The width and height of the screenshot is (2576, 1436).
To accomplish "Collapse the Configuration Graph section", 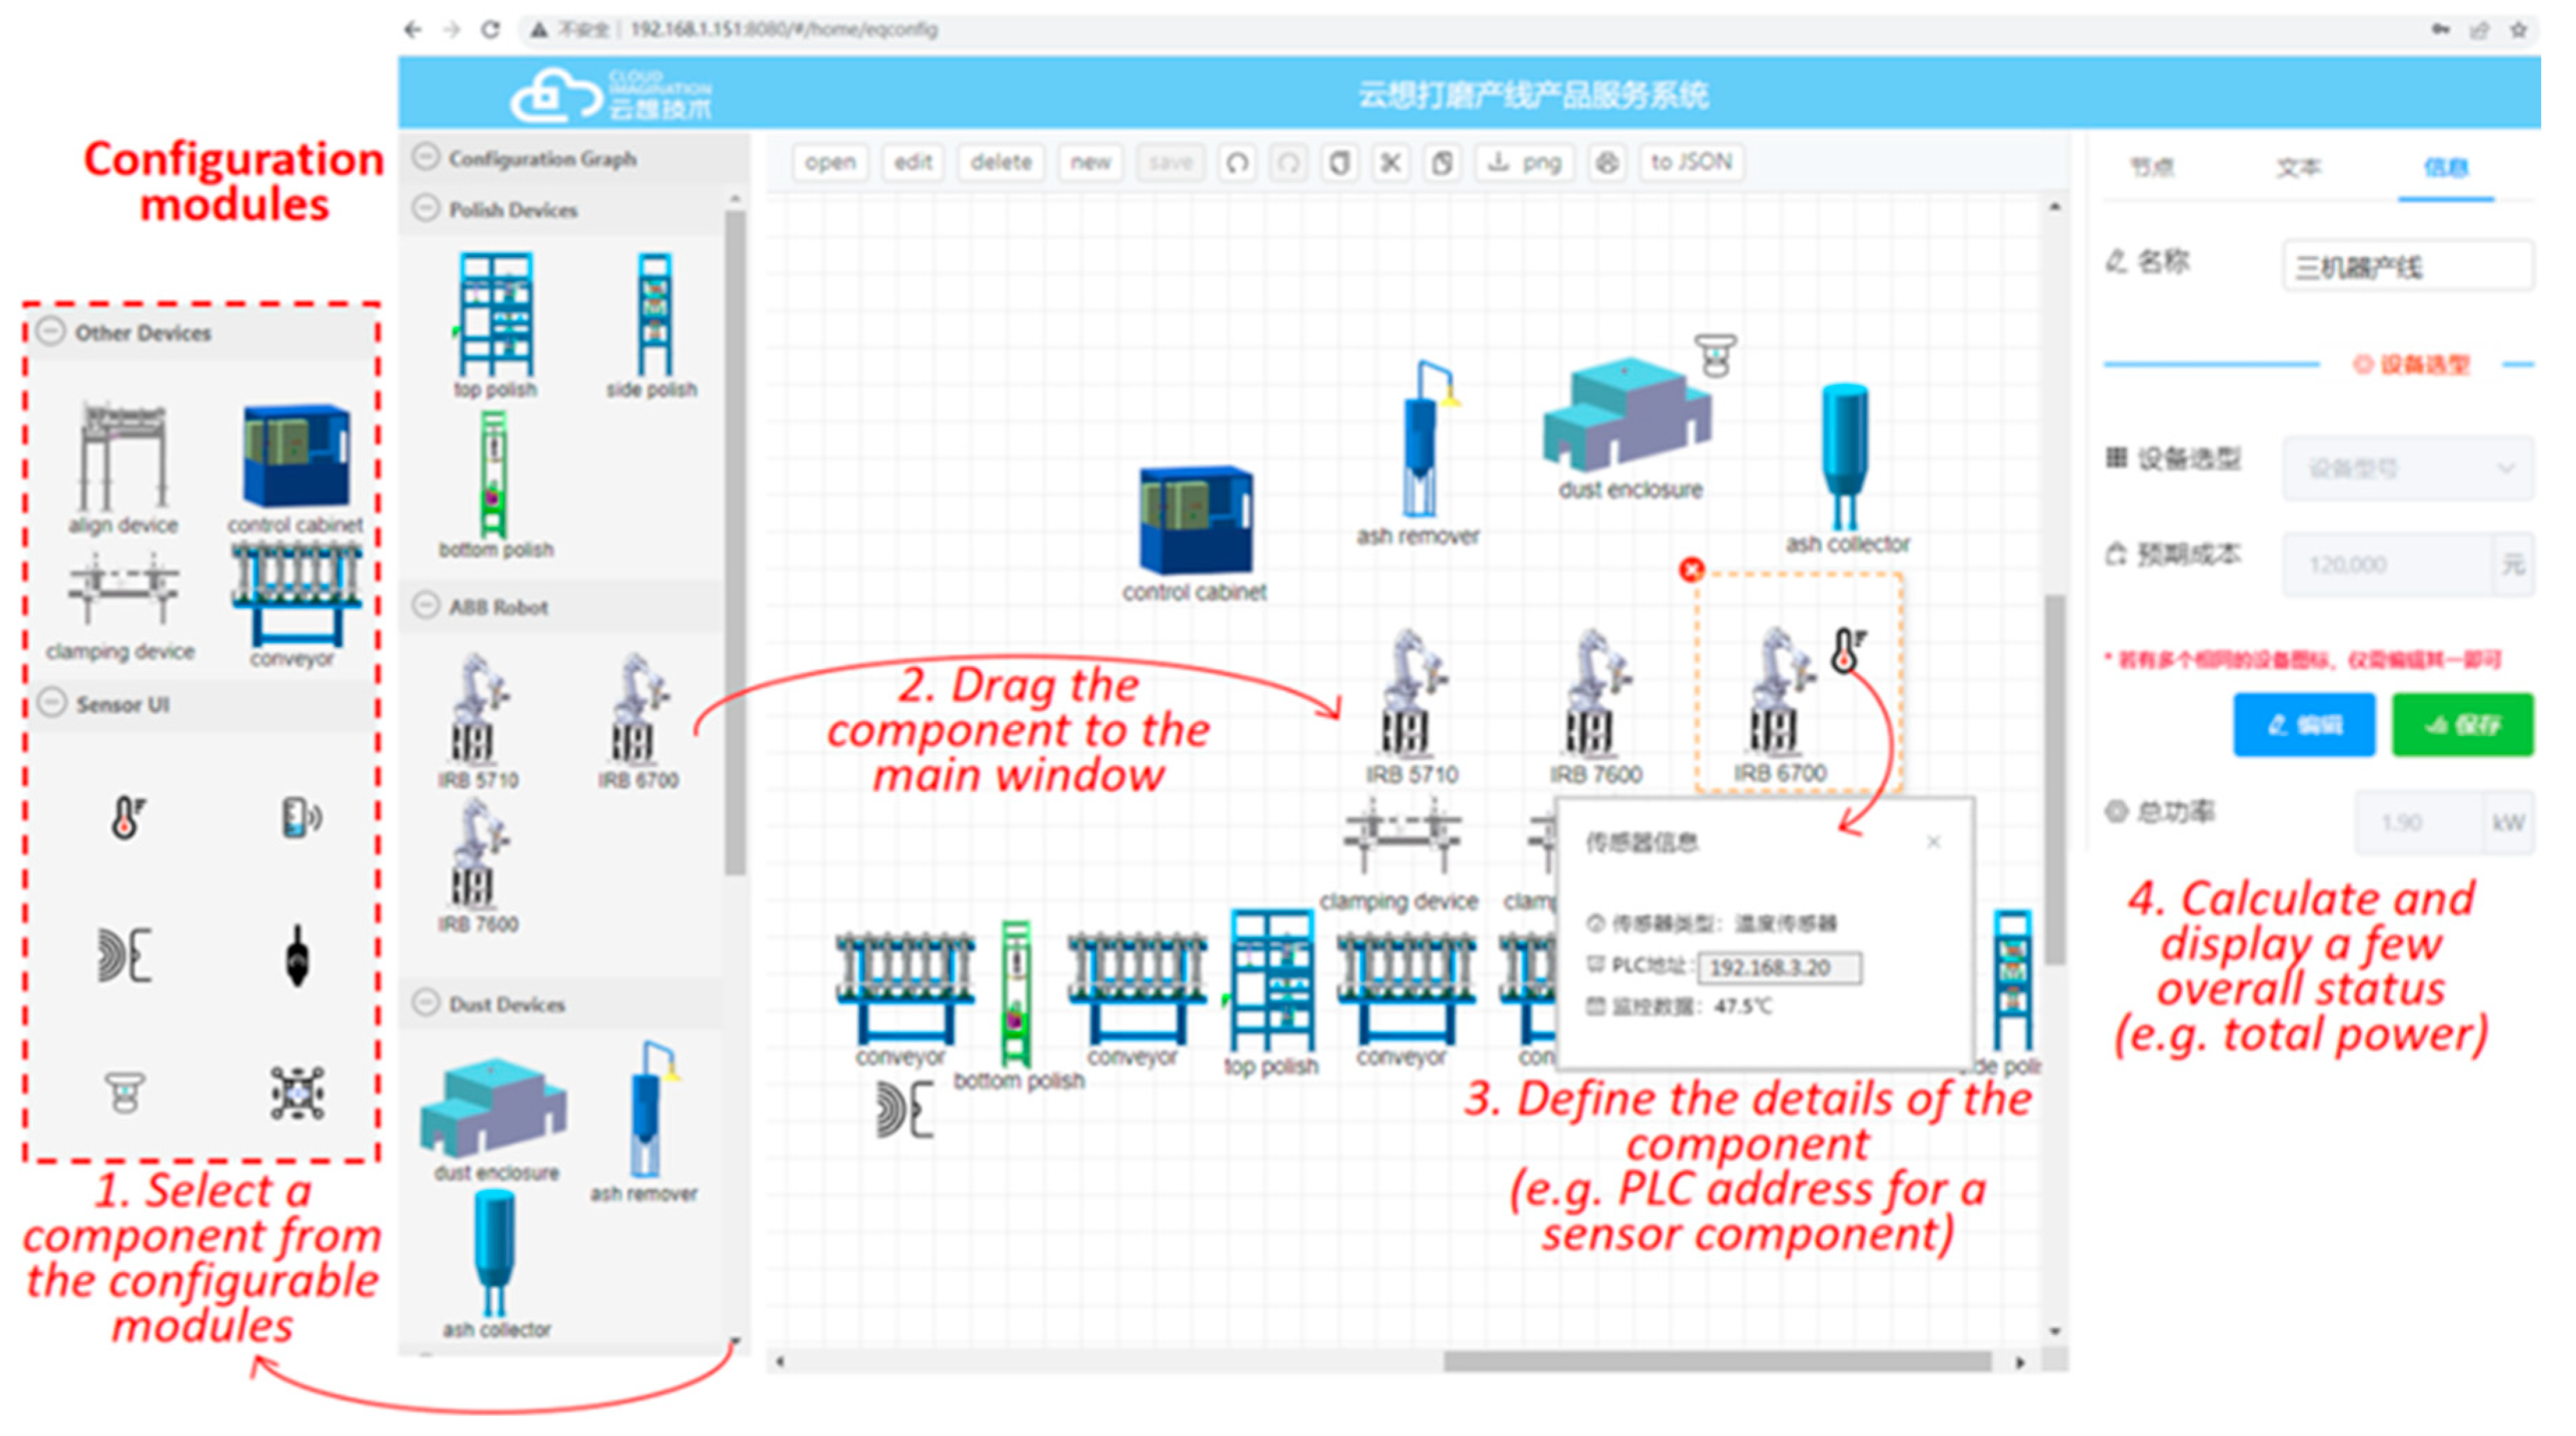I will click(x=427, y=157).
